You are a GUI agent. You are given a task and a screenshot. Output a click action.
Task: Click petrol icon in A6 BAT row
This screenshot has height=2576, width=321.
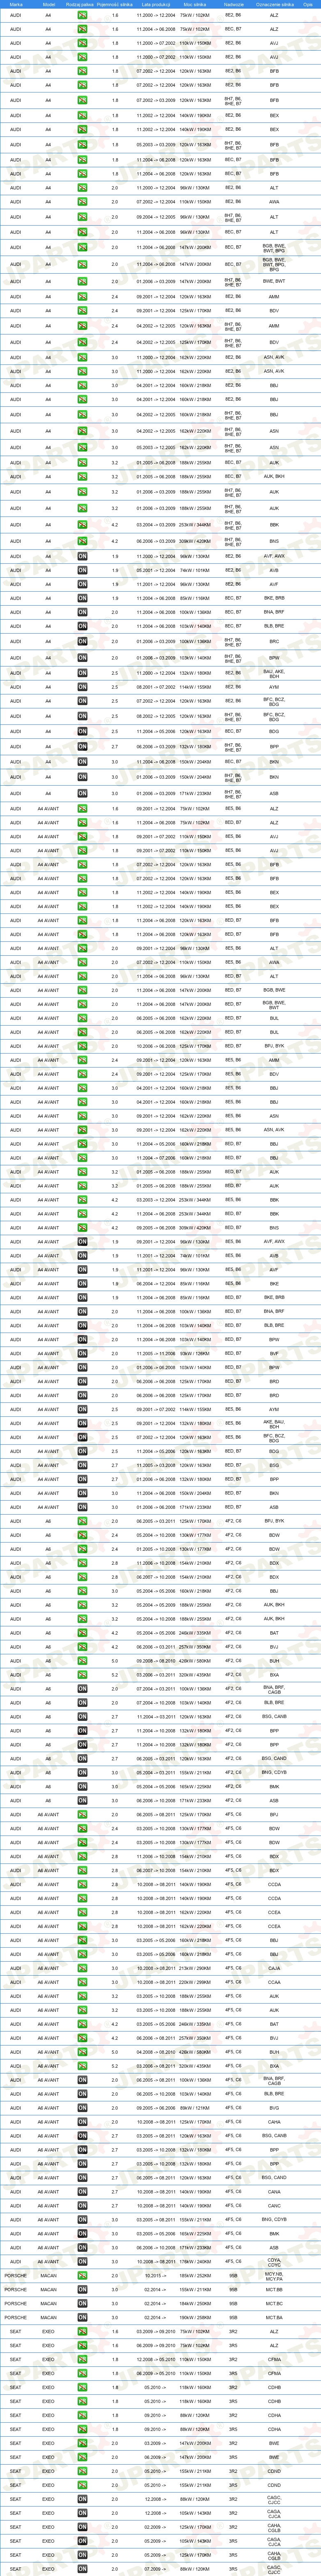(82, 1633)
